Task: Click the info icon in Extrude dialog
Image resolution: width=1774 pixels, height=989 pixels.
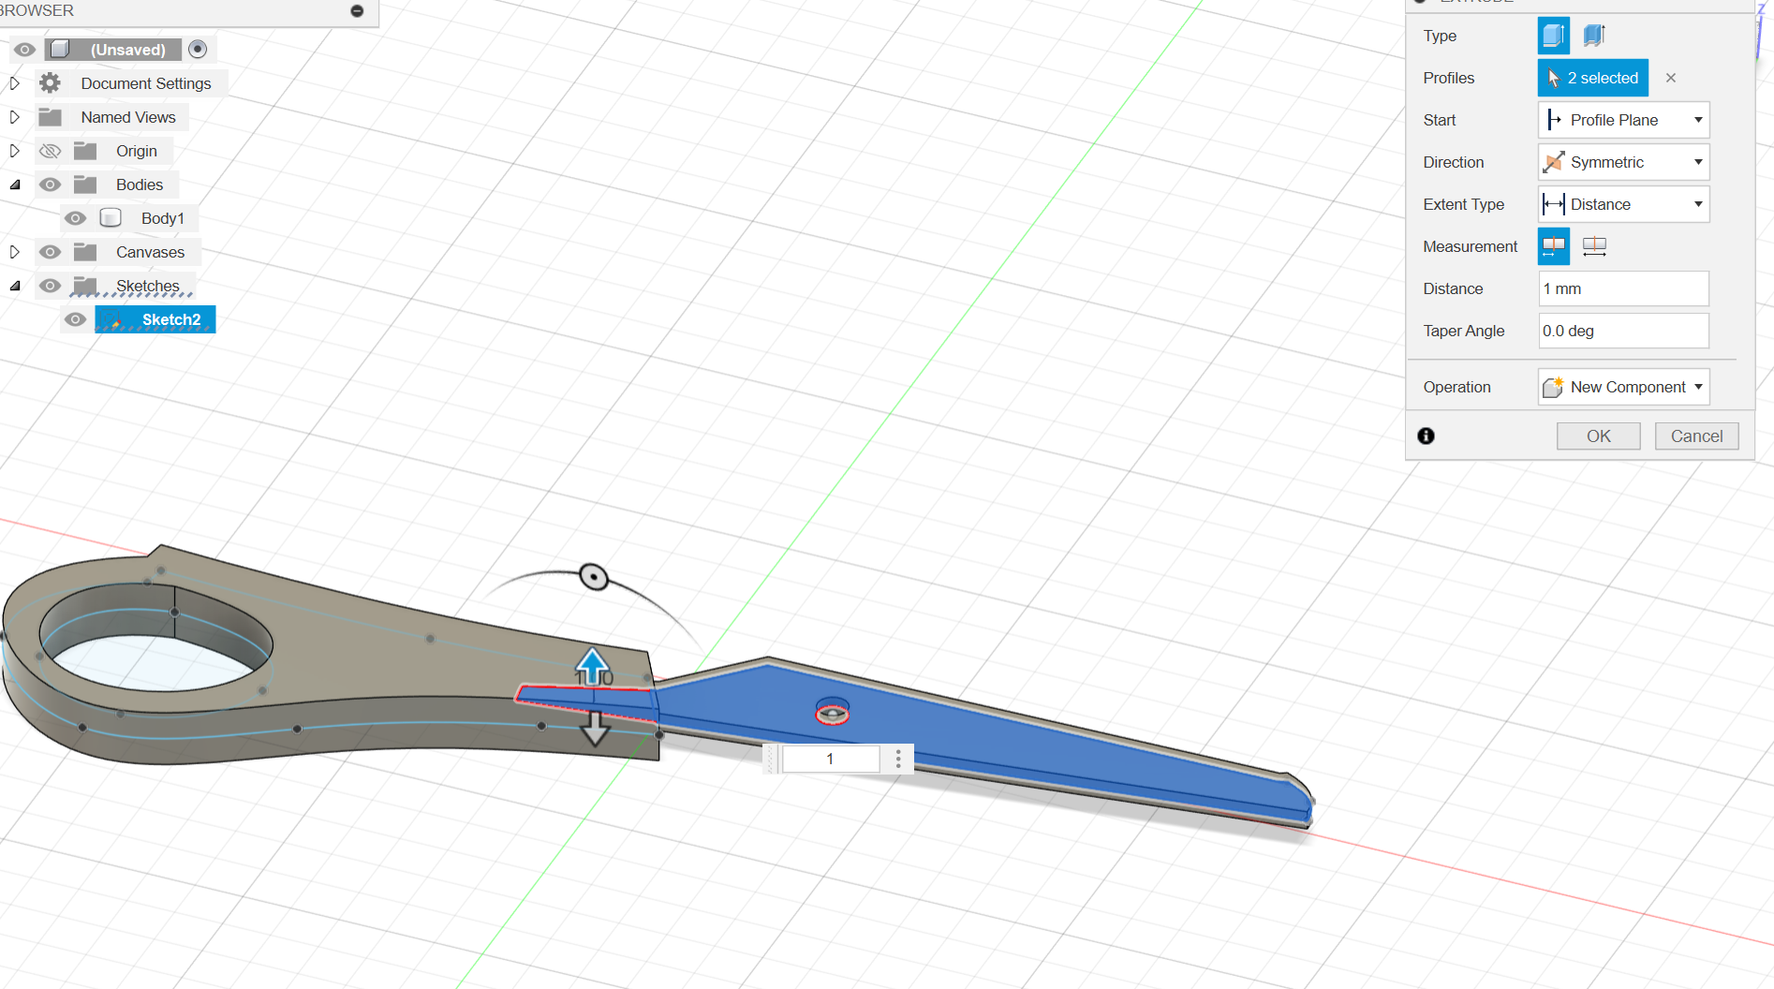Action: [x=1426, y=435]
